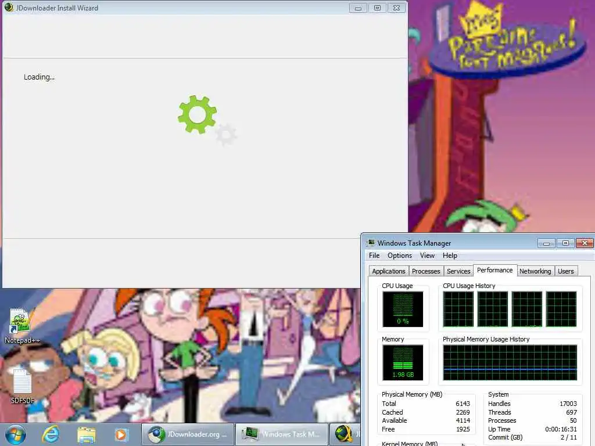595x446 pixels.
Task: Minimize the Windows Task Manager window
Action: click(x=546, y=243)
